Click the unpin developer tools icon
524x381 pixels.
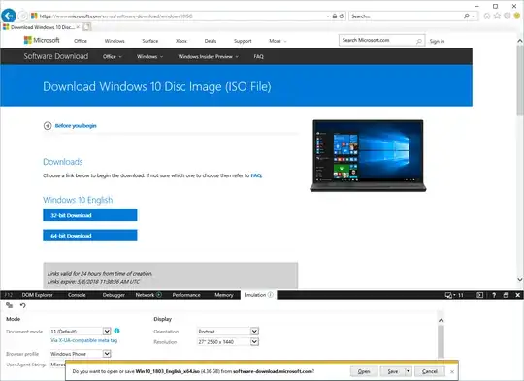click(506, 295)
